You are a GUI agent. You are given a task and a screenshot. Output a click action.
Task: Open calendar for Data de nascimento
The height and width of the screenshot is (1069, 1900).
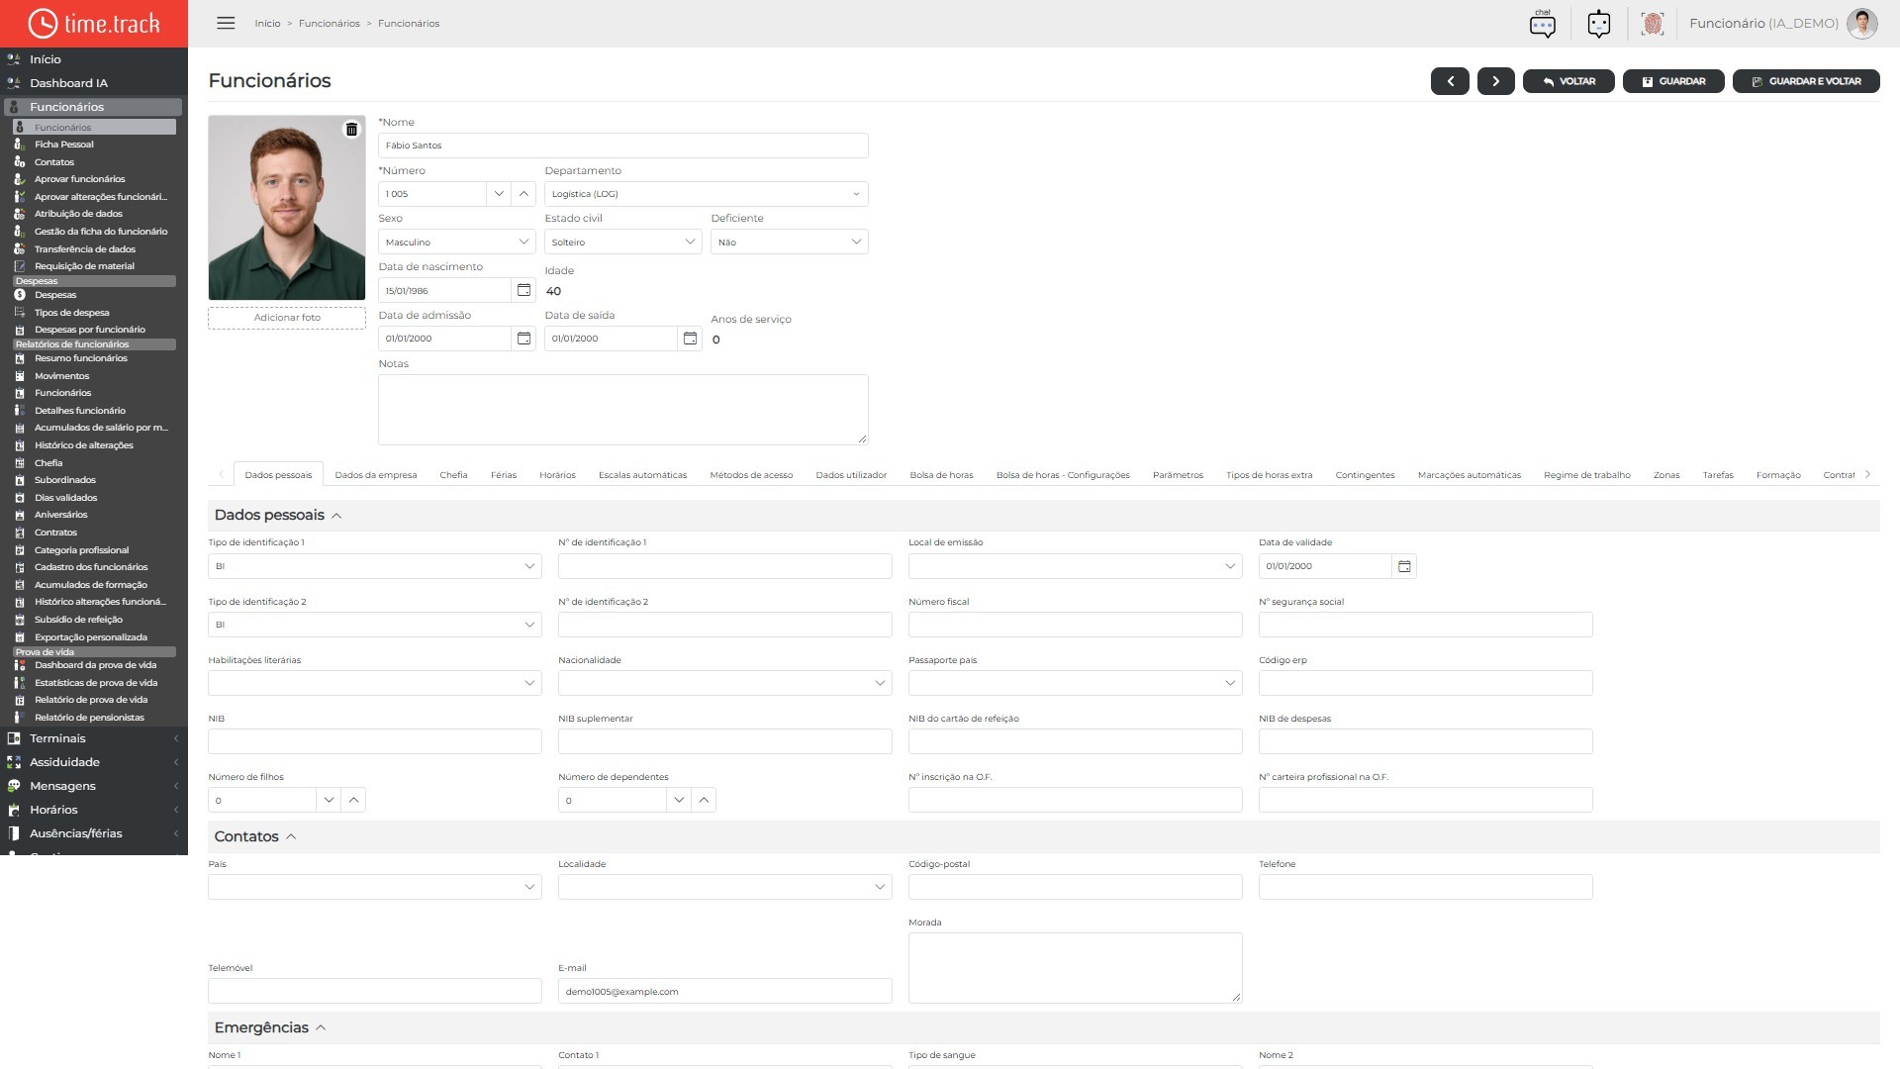pyautogui.click(x=523, y=290)
